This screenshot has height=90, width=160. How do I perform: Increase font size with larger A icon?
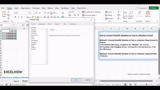click(36, 13)
